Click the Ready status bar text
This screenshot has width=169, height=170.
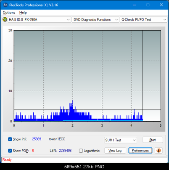7,160
